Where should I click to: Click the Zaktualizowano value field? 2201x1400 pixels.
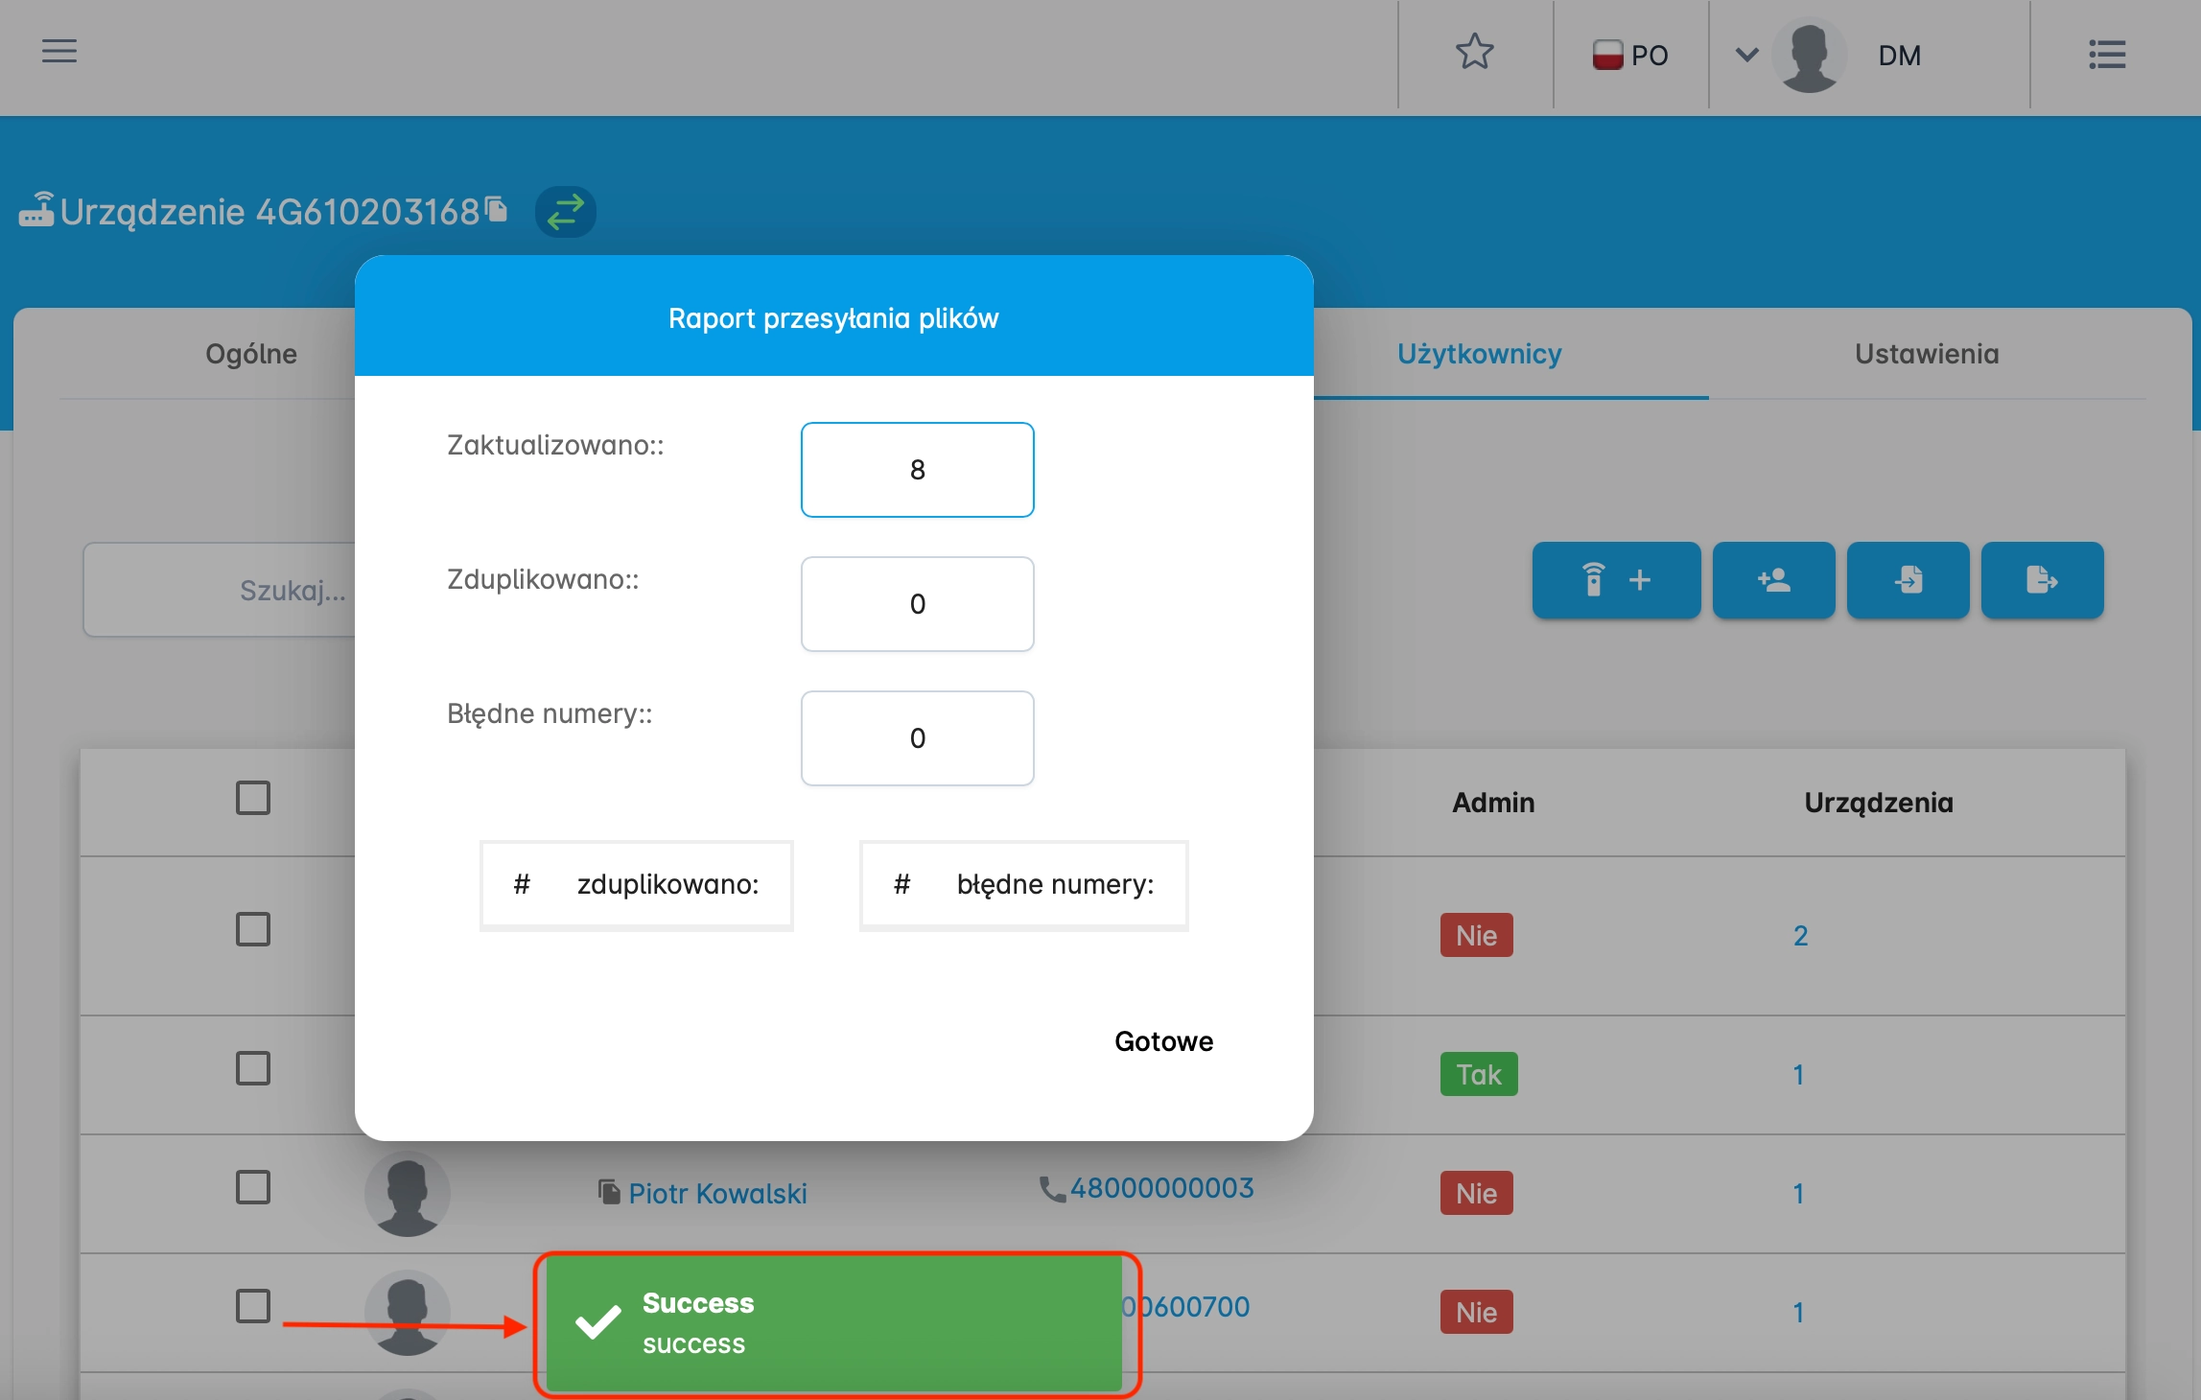917,470
